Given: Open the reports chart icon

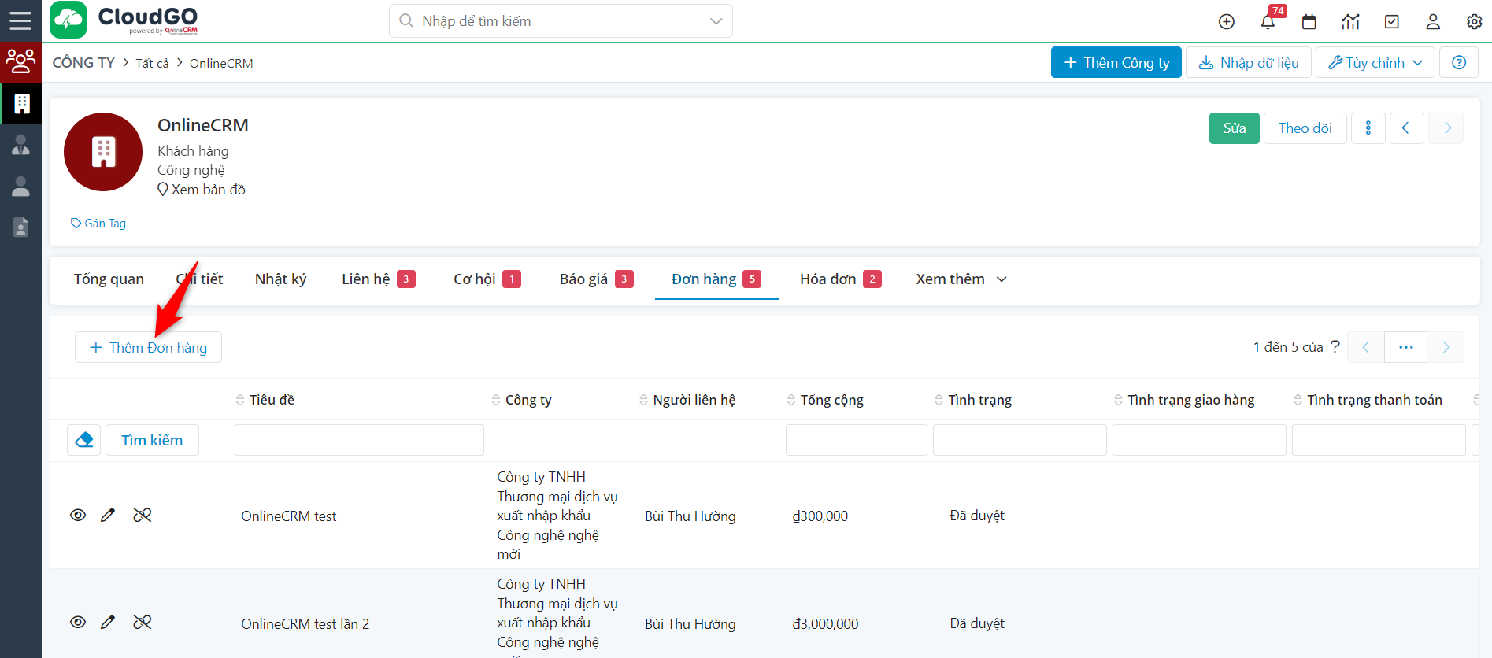Looking at the screenshot, I should coord(1350,22).
